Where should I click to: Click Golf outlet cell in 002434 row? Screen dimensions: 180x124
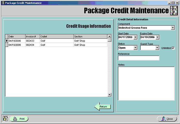(x=57, y=45)
